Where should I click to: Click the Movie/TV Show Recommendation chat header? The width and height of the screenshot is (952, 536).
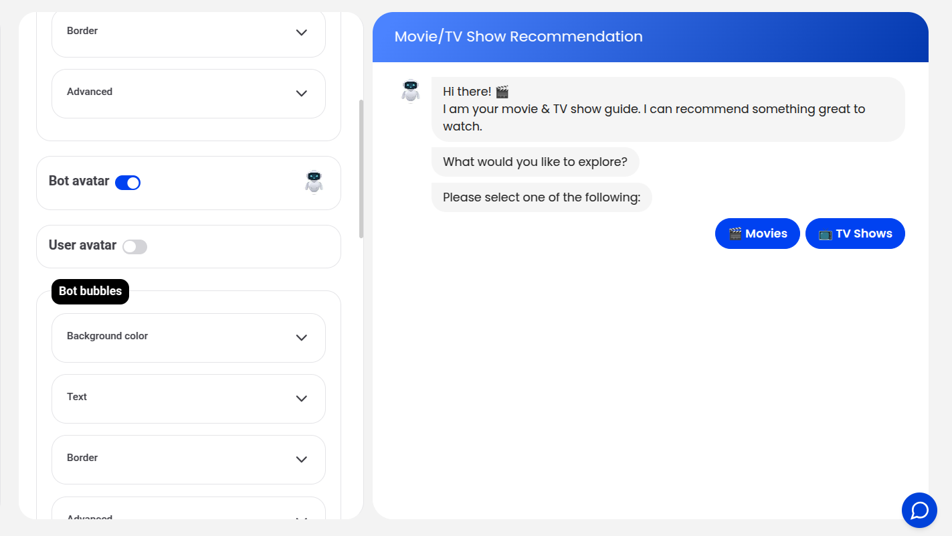point(518,37)
